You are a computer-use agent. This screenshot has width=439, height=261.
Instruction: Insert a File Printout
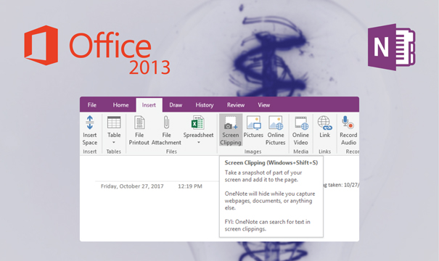139,130
